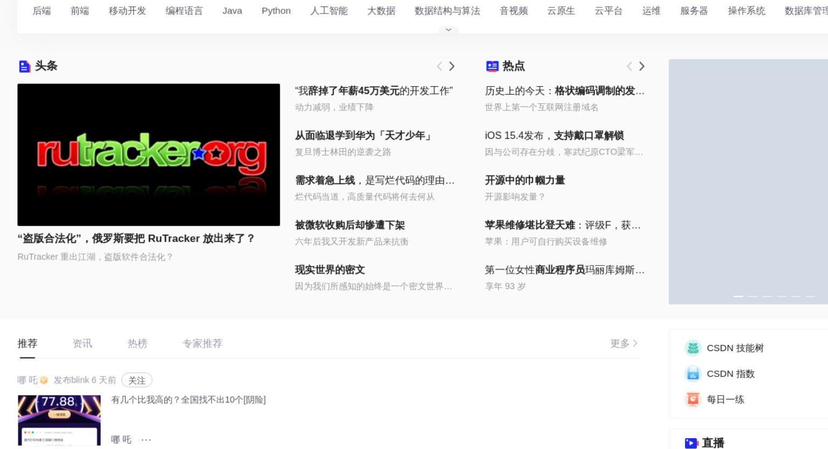Switch to the 推荐 tab
Screen dimensions: 828x449
tap(27, 343)
